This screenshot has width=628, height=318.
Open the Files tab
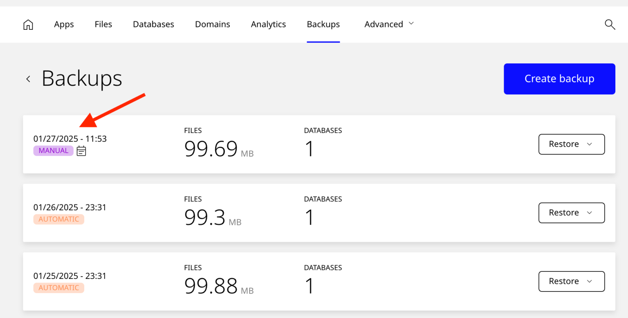(103, 24)
